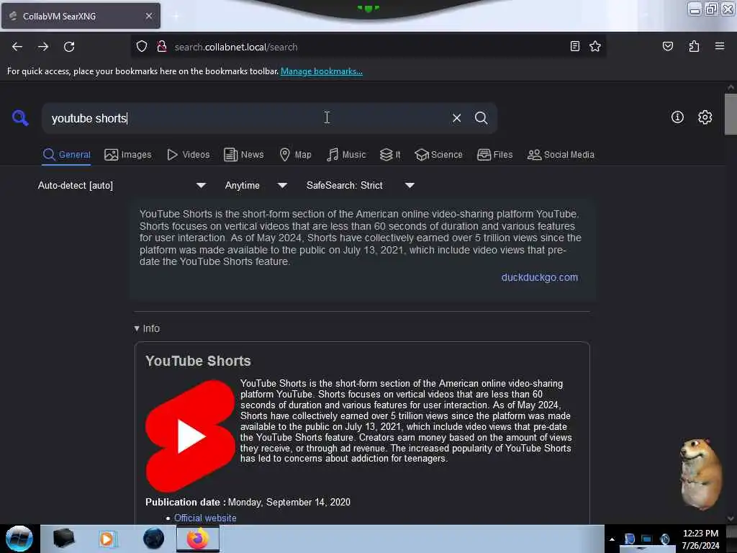
Task: Open the Auto-detect language dropdown
Action: [122, 185]
